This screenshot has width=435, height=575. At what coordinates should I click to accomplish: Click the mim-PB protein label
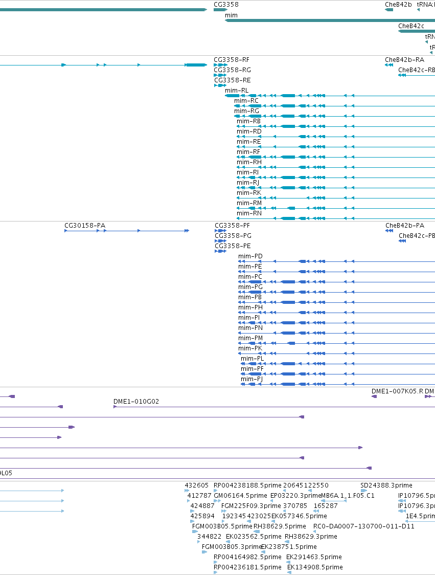tap(250, 297)
